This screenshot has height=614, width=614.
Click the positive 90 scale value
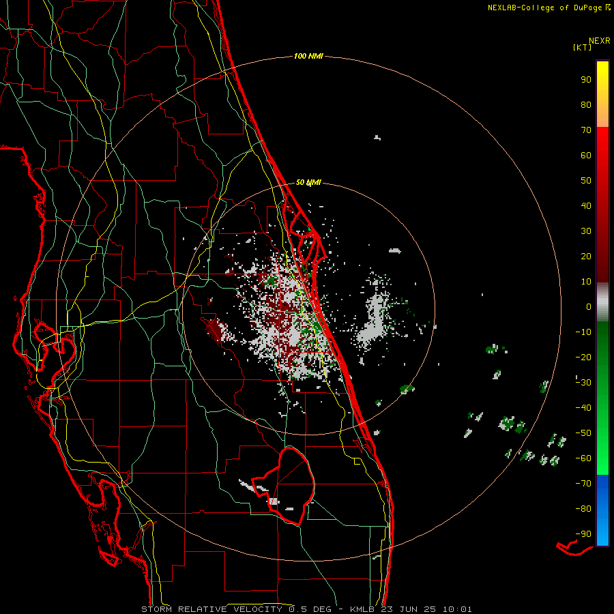(586, 80)
